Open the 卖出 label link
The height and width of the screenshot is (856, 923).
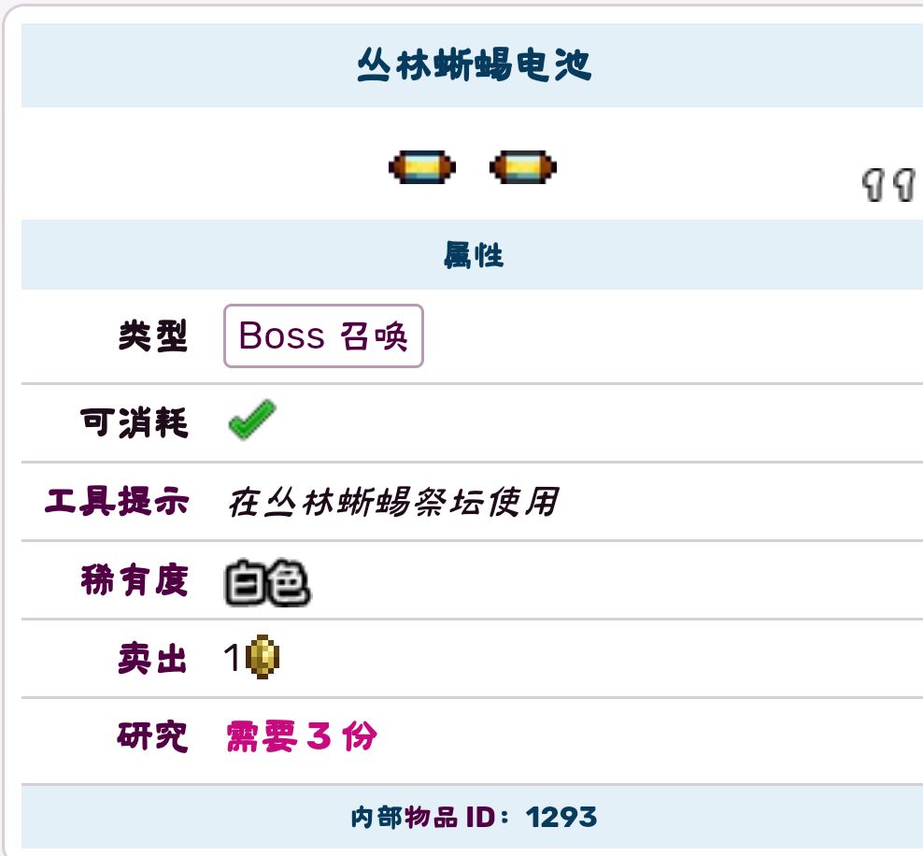152,660
